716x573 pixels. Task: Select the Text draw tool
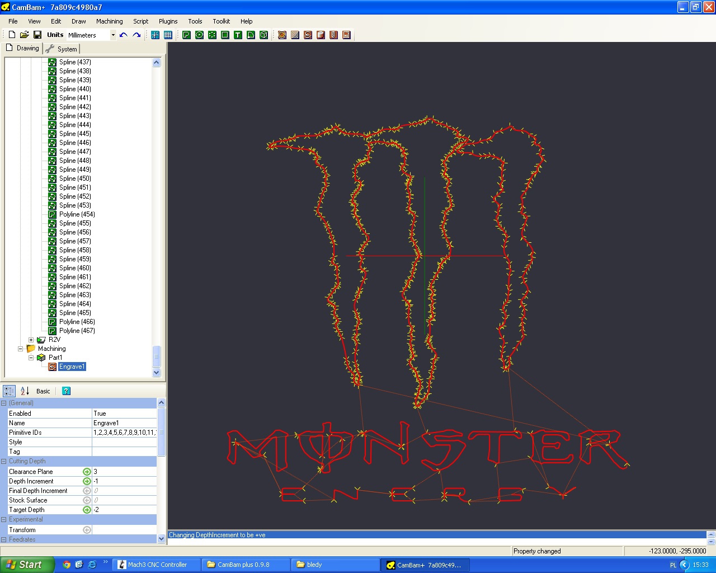pyautogui.click(x=238, y=35)
